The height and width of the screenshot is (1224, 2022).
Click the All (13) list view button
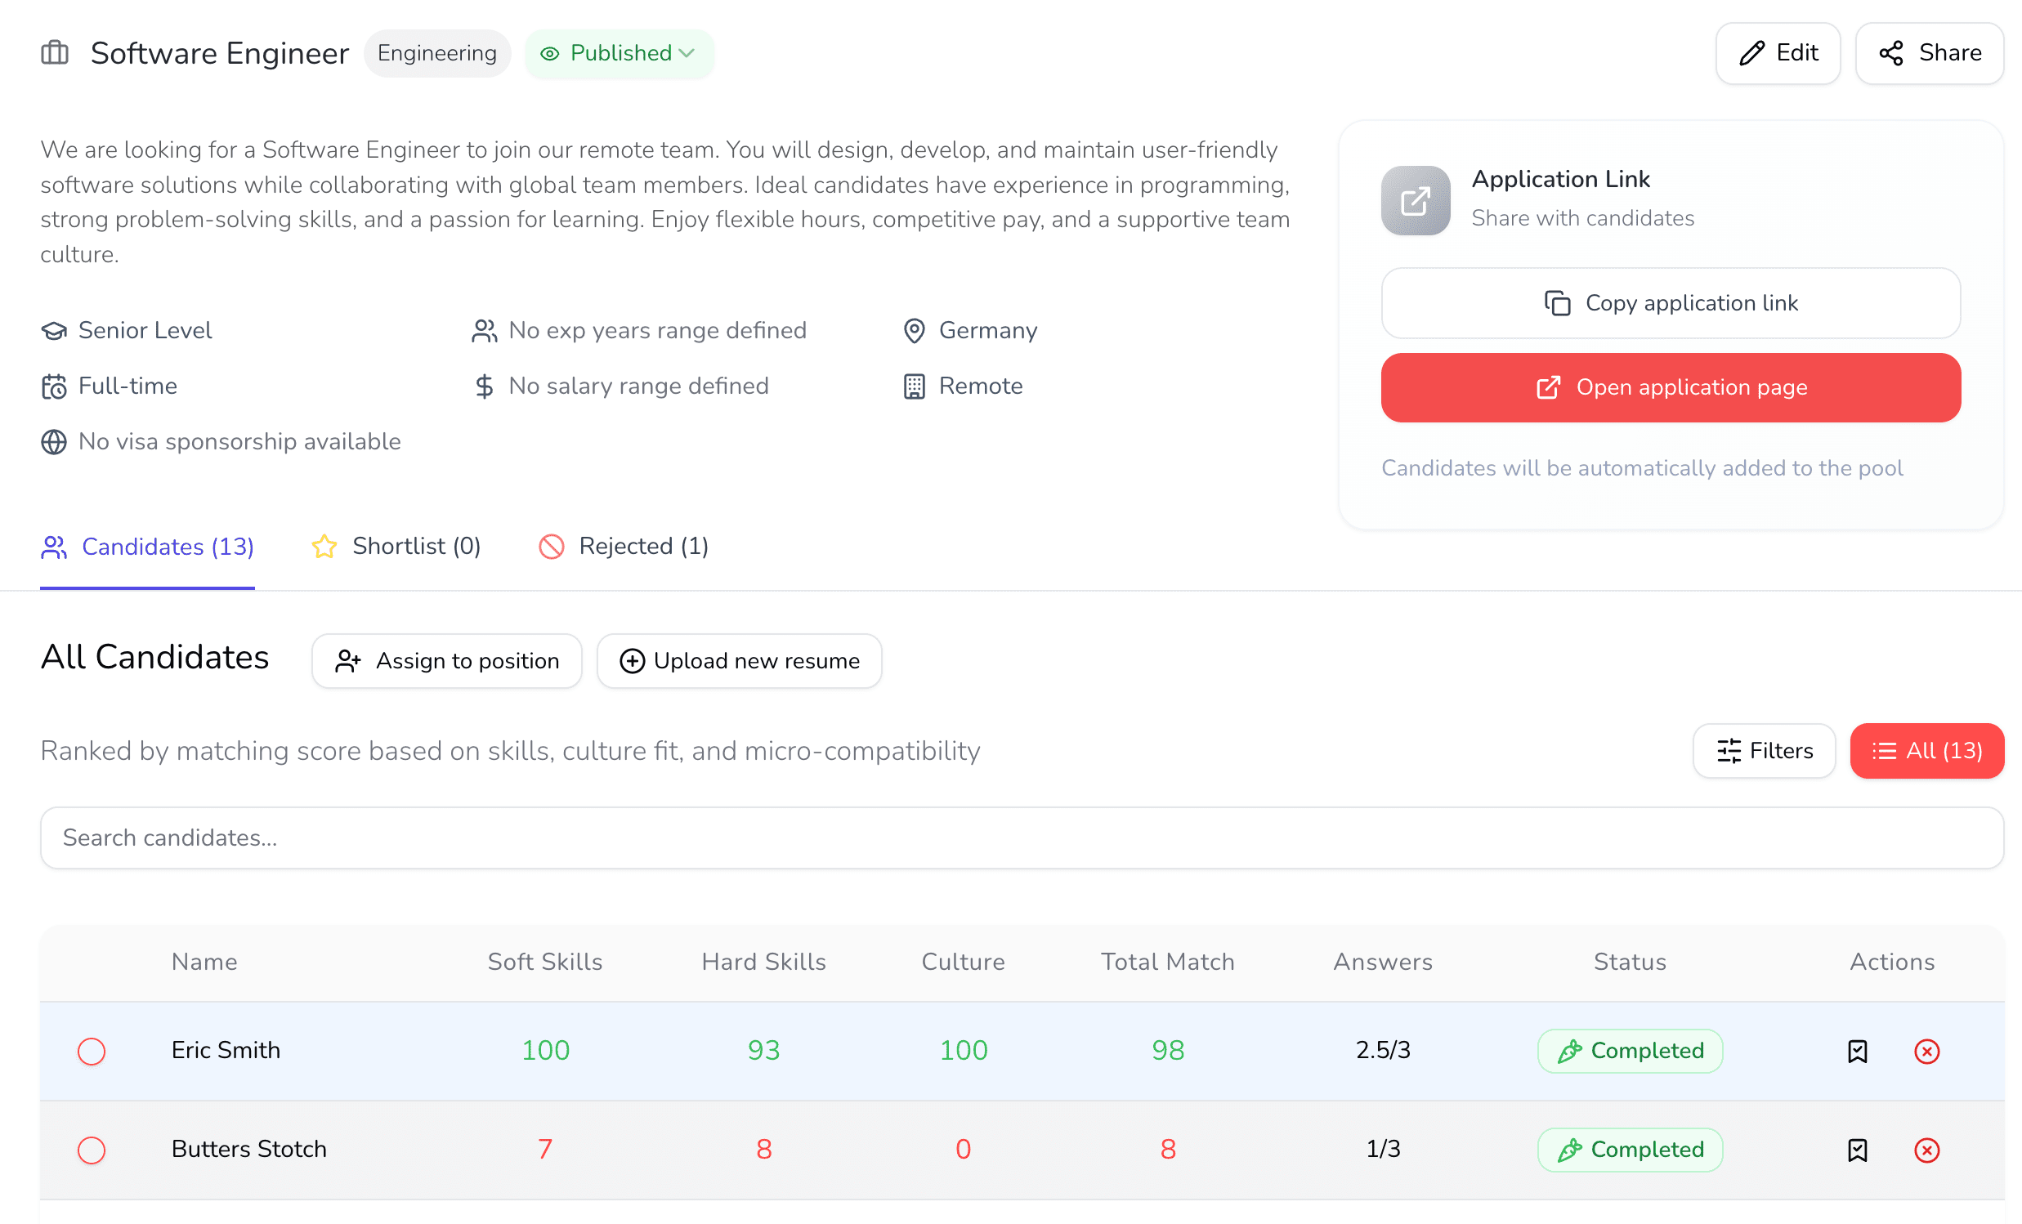pyautogui.click(x=1926, y=751)
